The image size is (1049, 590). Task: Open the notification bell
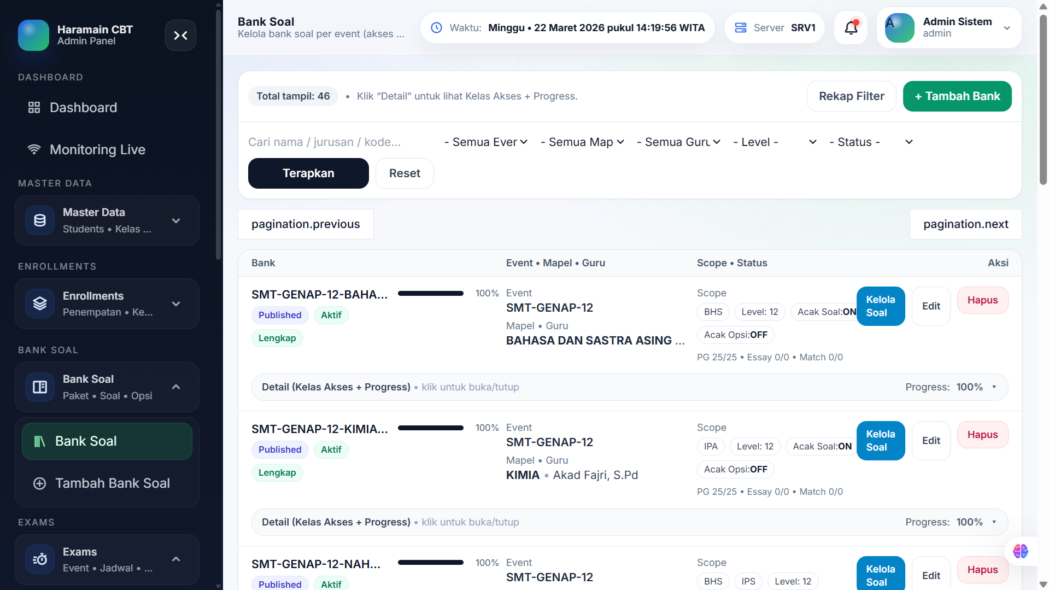tap(851, 28)
